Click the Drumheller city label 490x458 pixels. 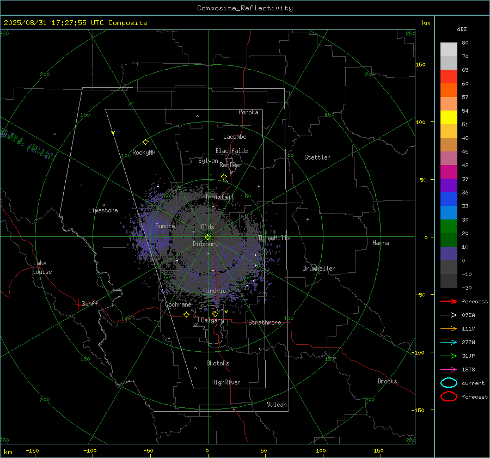tap(319, 268)
